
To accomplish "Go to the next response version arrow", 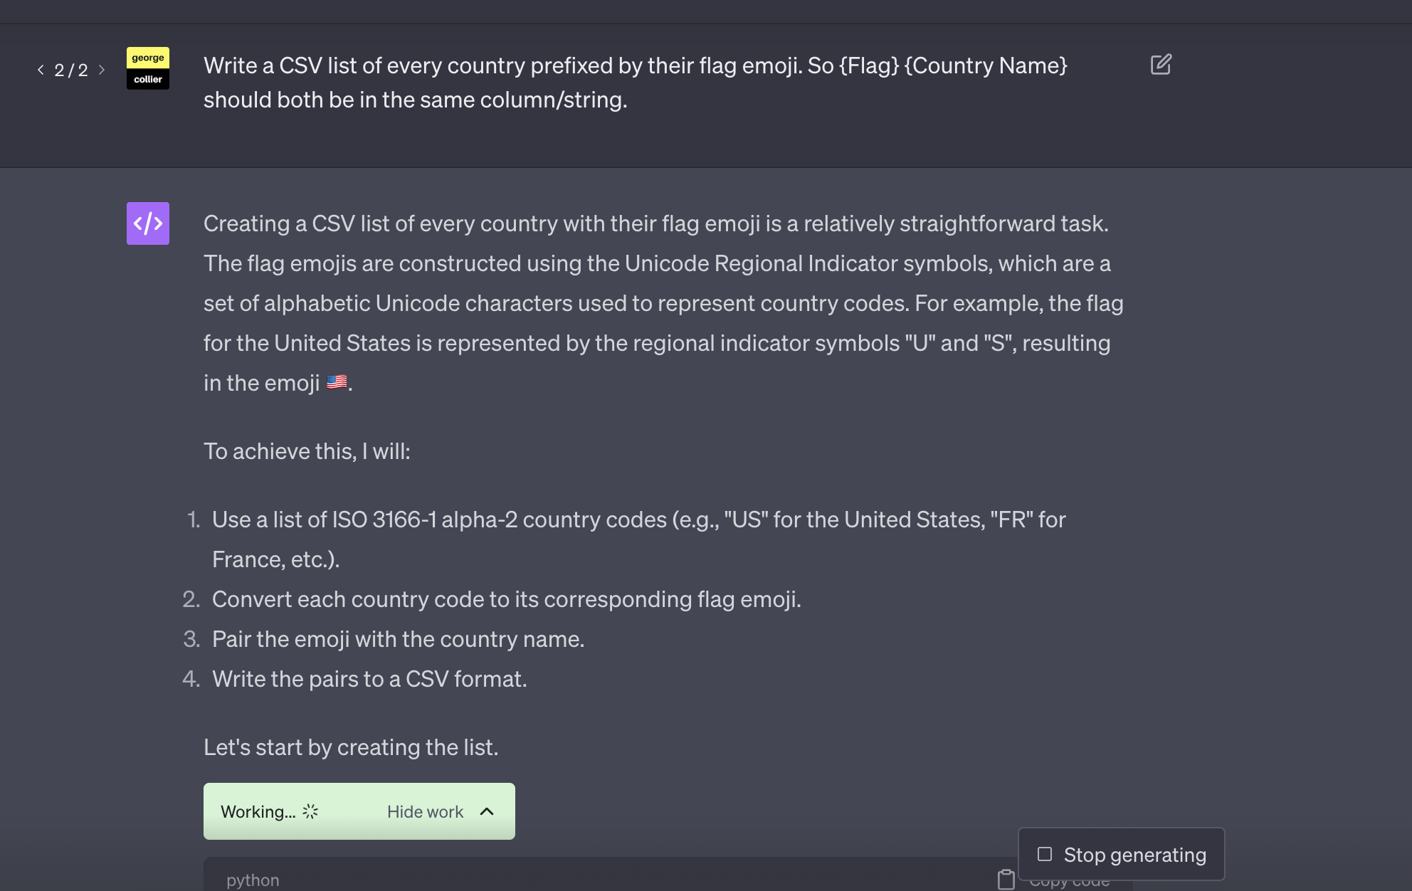I will point(102,70).
